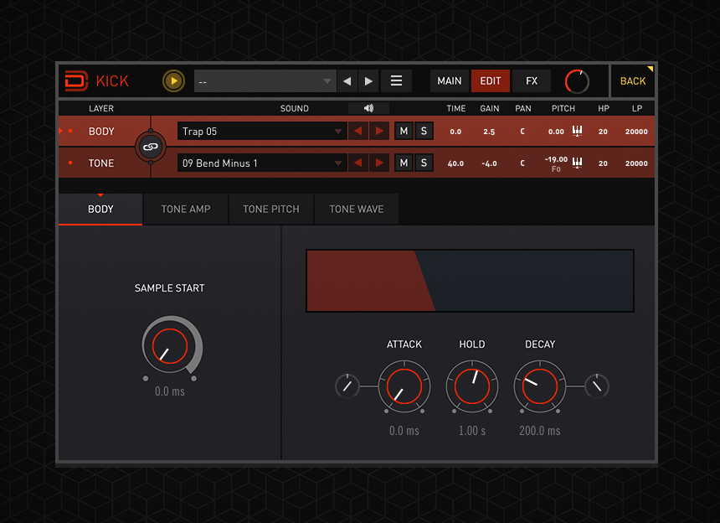This screenshot has height=523, width=720.
Task: Select the TONE layer name
Action: pyautogui.click(x=101, y=163)
